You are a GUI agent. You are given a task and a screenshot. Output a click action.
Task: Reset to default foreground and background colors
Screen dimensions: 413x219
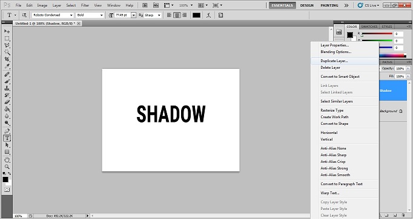click(4, 174)
